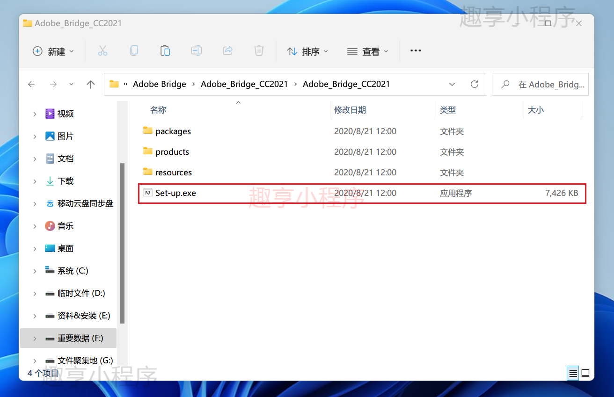
Task: Go back with the left arrow
Action: (x=31, y=84)
